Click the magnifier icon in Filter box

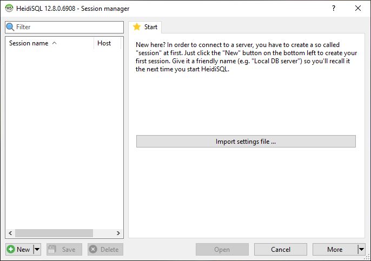click(x=10, y=27)
